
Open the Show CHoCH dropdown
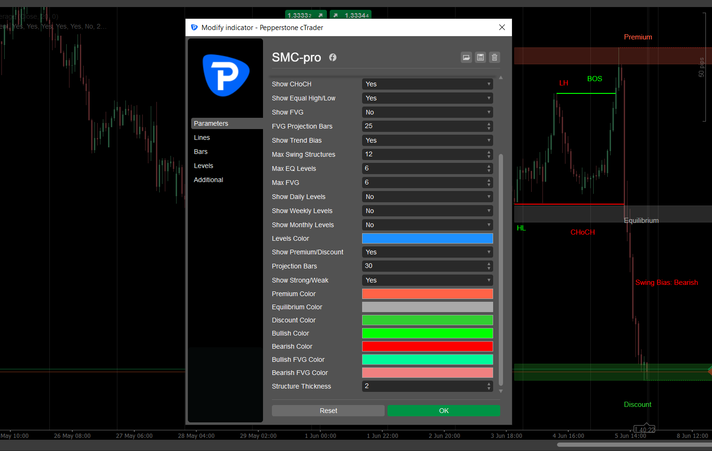click(427, 84)
